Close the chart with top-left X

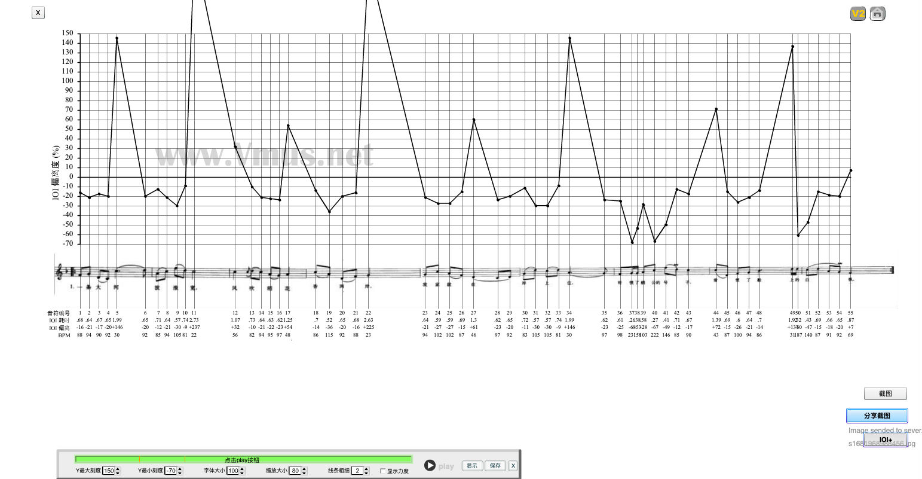38,13
